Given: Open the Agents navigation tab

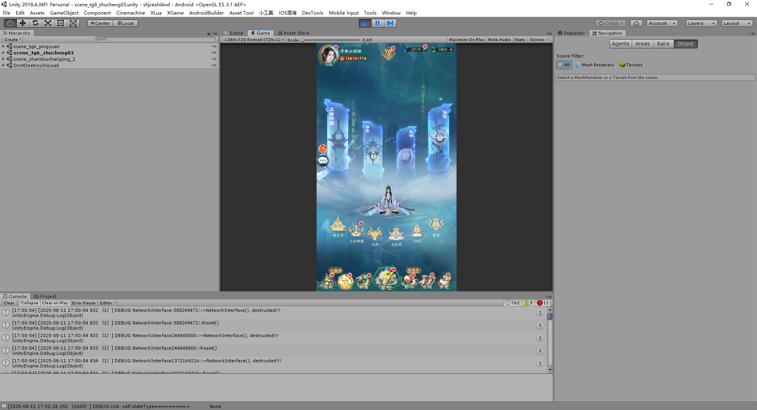Looking at the screenshot, I should pyautogui.click(x=620, y=44).
